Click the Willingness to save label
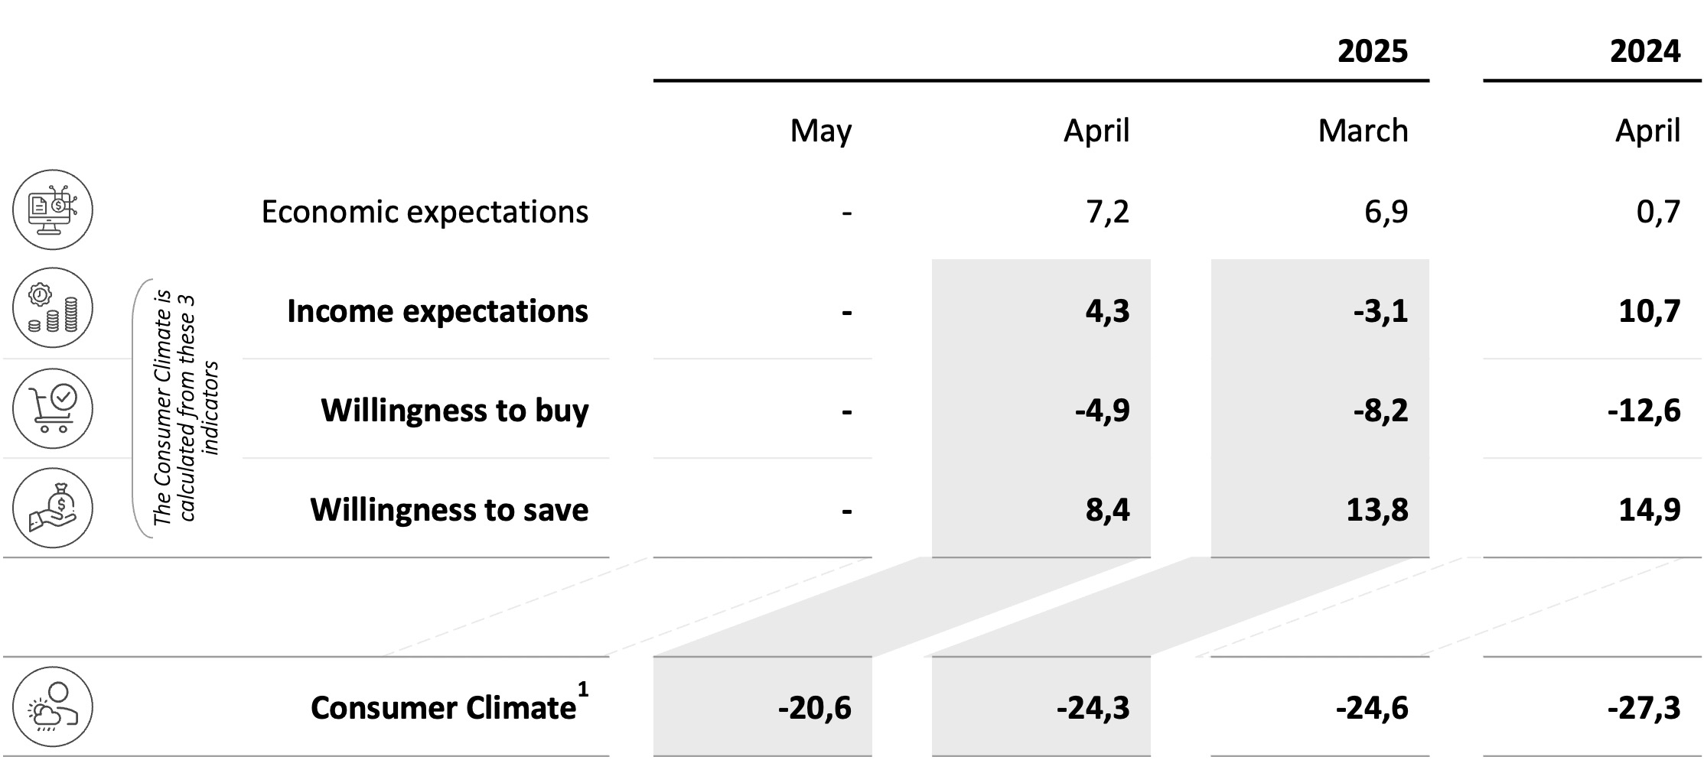Image resolution: width=1704 pixels, height=760 pixels. click(x=449, y=510)
